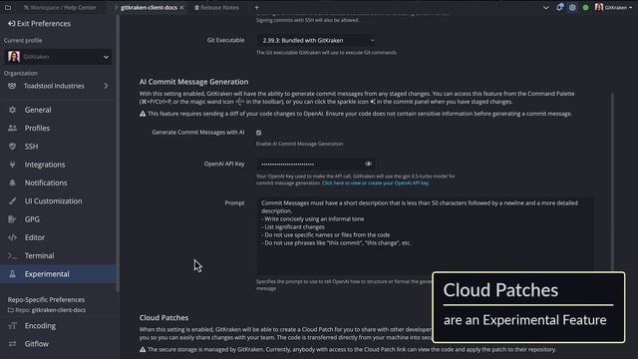Click the Cloud Patches section heading
638x359 pixels.
(163, 318)
